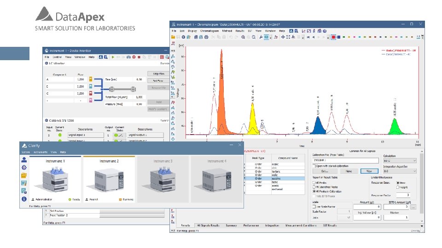Switch to the Summary tab

click(231, 225)
